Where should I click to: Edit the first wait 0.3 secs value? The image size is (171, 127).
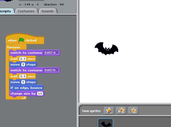pos(23,59)
